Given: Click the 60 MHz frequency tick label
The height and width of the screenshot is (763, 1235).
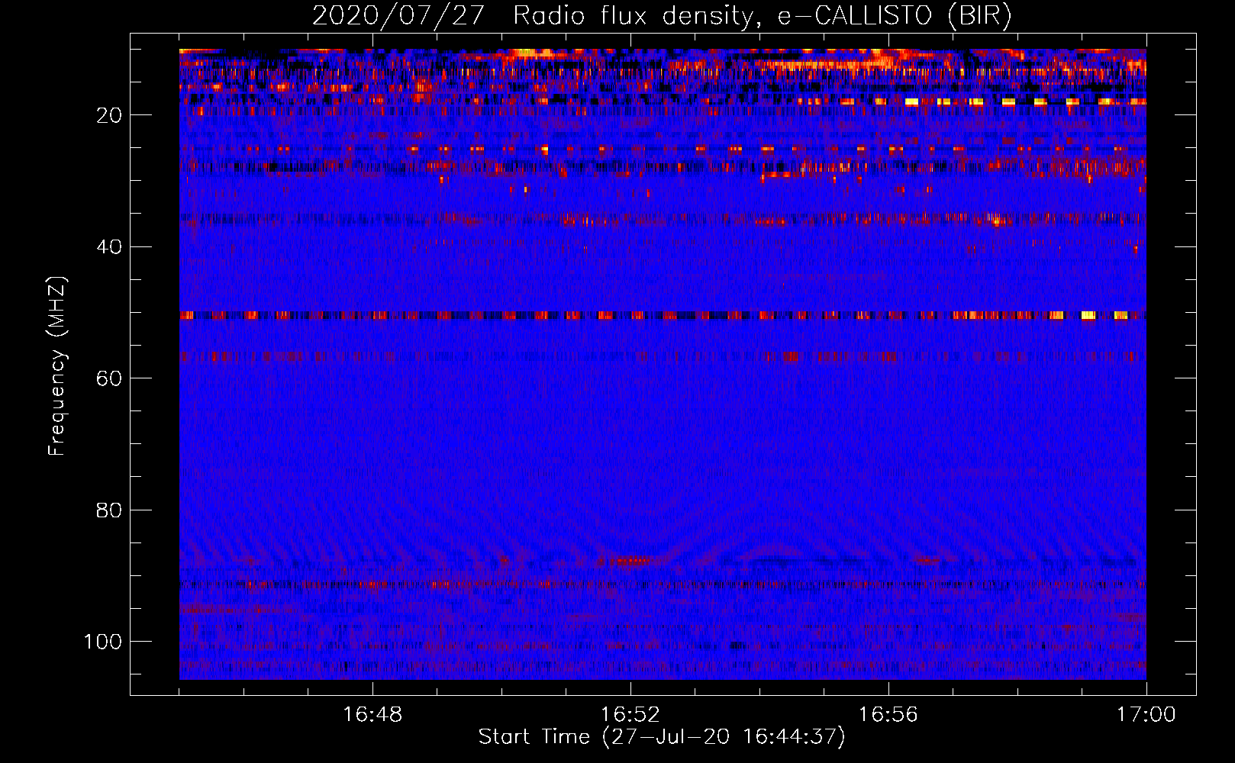Looking at the screenshot, I should pos(109,378).
